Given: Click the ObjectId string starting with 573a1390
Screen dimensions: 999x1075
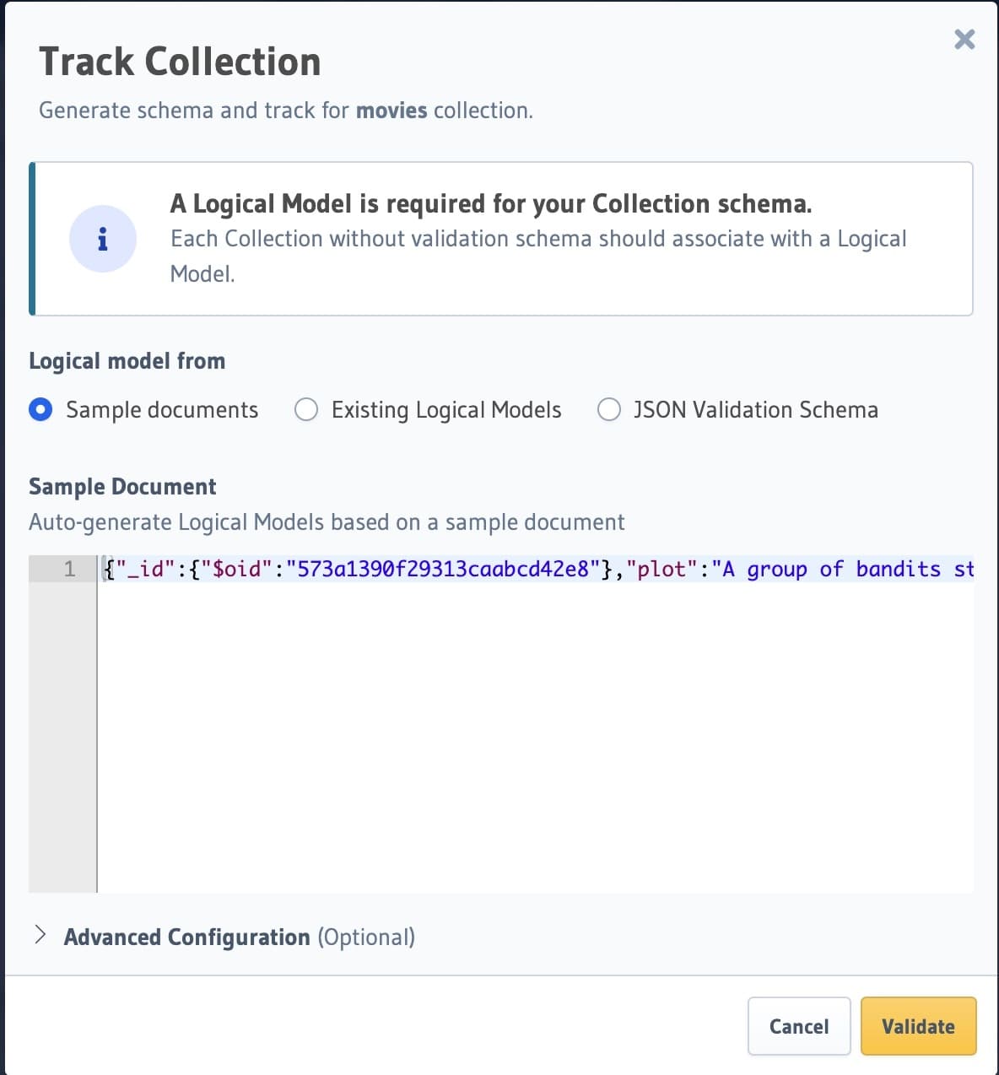Looking at the screenshot, I should [x=443, y=570].
